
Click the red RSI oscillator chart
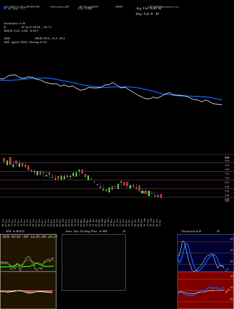205,290
